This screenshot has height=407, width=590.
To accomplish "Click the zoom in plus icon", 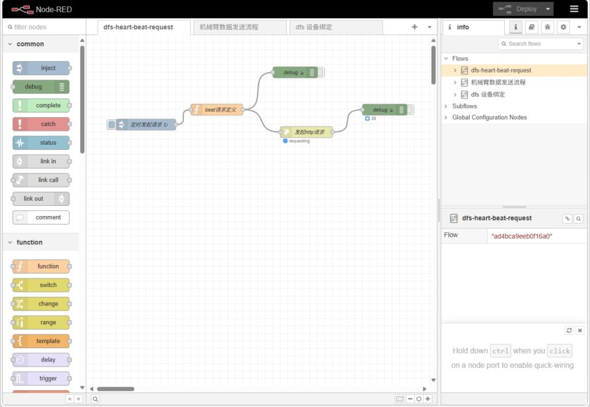I will (x=428, y=399).
